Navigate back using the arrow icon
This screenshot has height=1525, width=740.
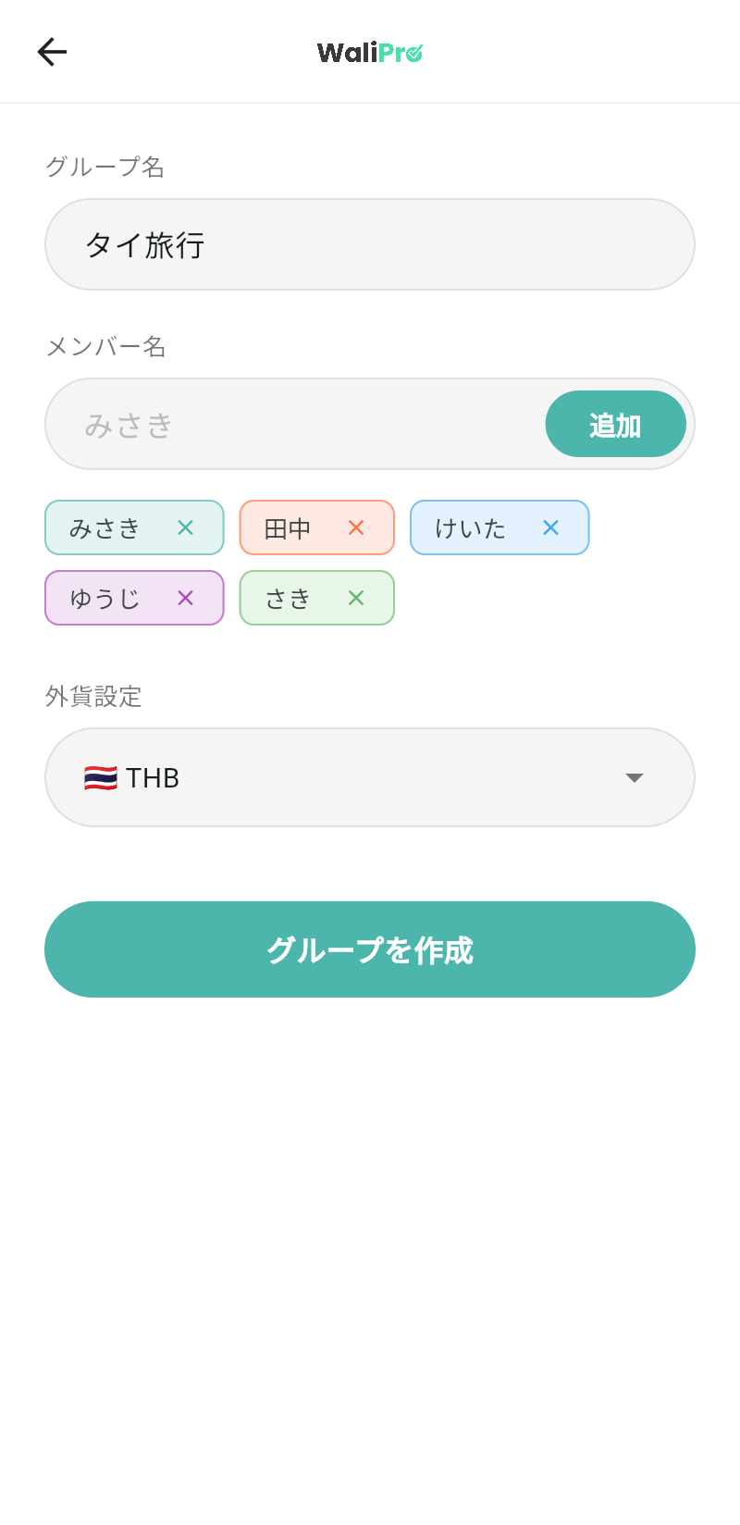pyautogui.click(x=52, y=52)
